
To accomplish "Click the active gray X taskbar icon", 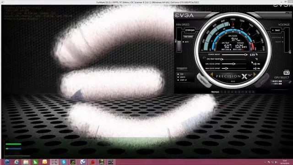I will (54, 162).
